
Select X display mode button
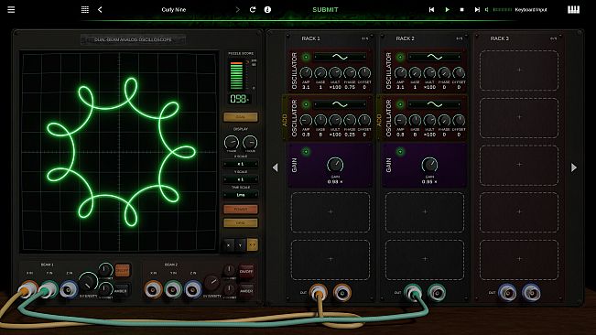[x=229, y=245]
